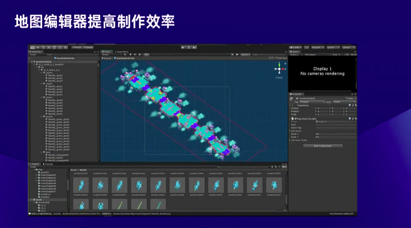Select the Rotate tool in toolbar
Viewport: 411px width, 228px height.
click(43, 48)
